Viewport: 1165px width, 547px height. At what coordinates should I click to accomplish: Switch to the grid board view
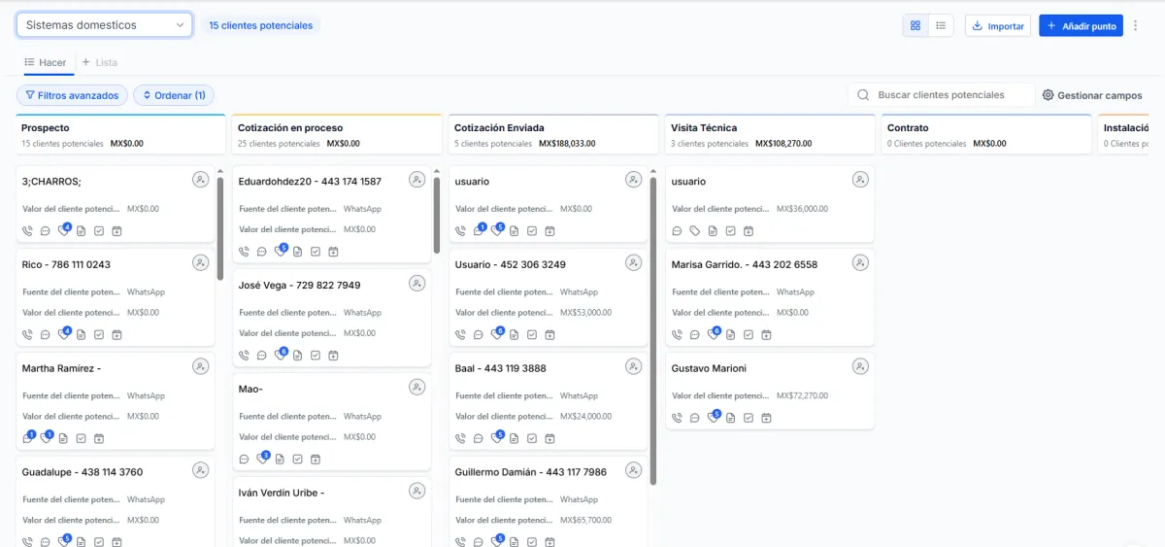(915, 26)
